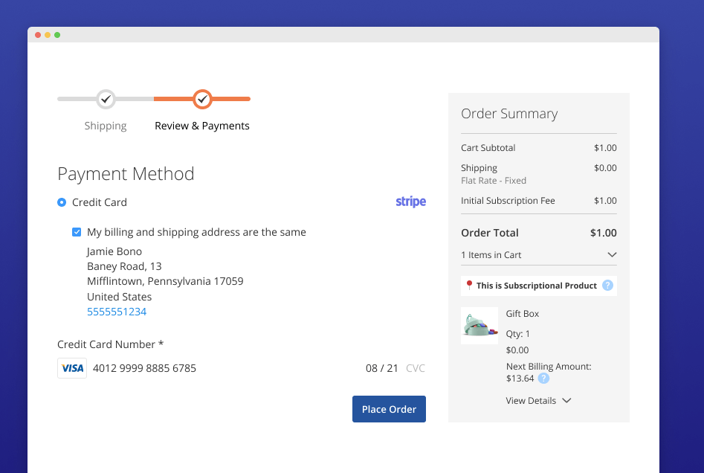Screen dimensions: 704x473
Task: Click the green macOS maximize dot
Action: (x=57, y=35)
